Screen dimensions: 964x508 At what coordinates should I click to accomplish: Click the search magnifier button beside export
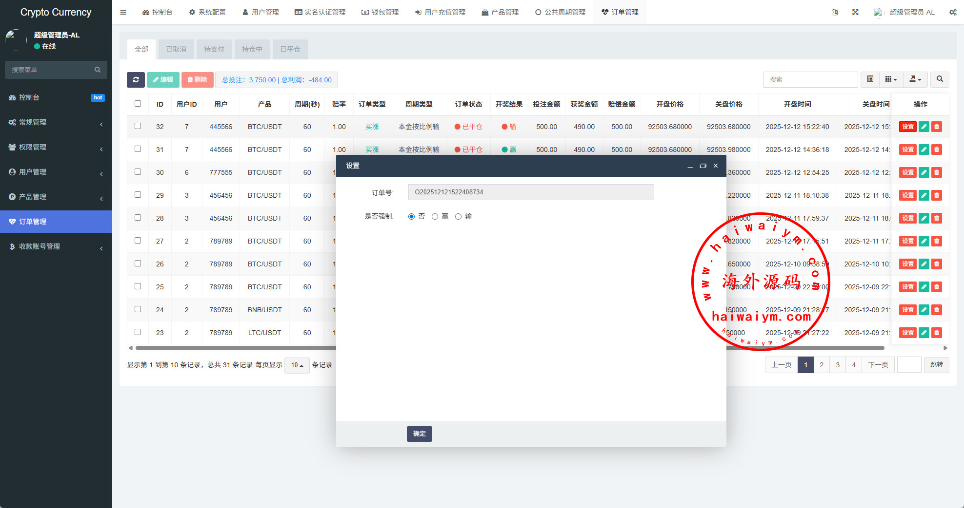click(x=940, y=79)
